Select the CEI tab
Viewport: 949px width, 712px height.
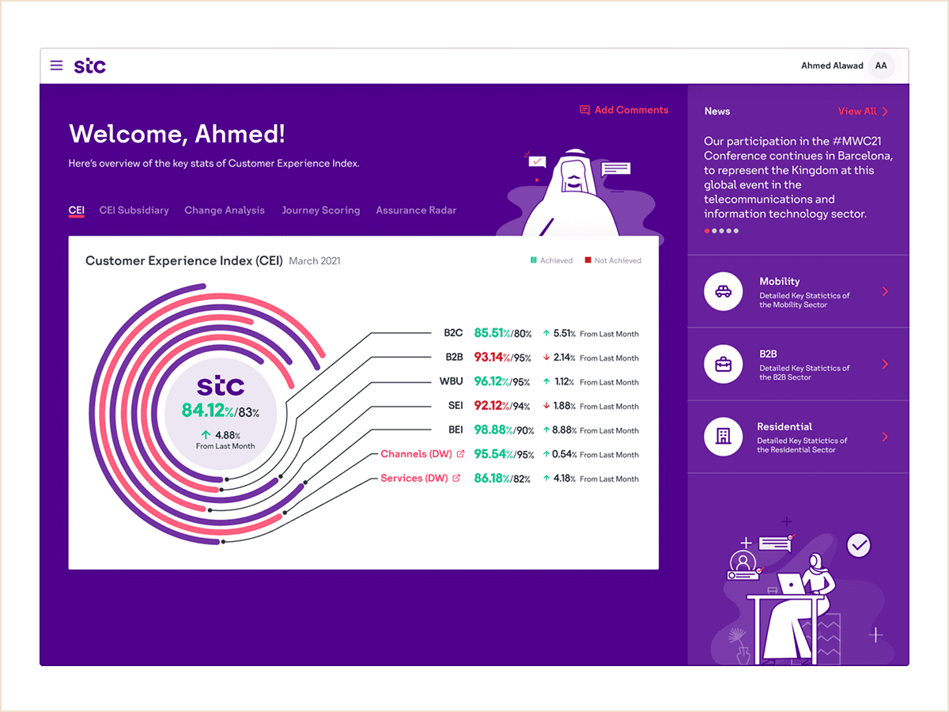[x=77, y=210]
